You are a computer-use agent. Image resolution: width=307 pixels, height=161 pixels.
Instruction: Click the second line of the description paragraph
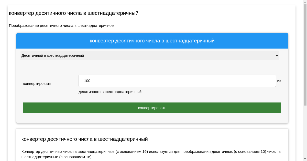(57, 157)
